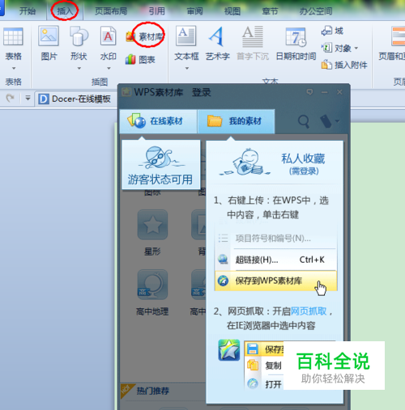
Task: Click the header and footer icon
Action: click(399, 36)
